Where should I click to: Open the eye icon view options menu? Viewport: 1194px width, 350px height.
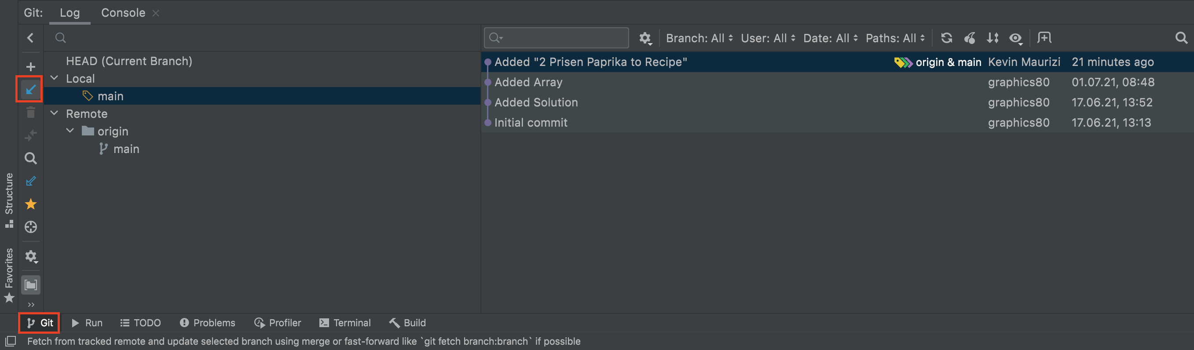pyautogui.click(x=1015, y=38)
